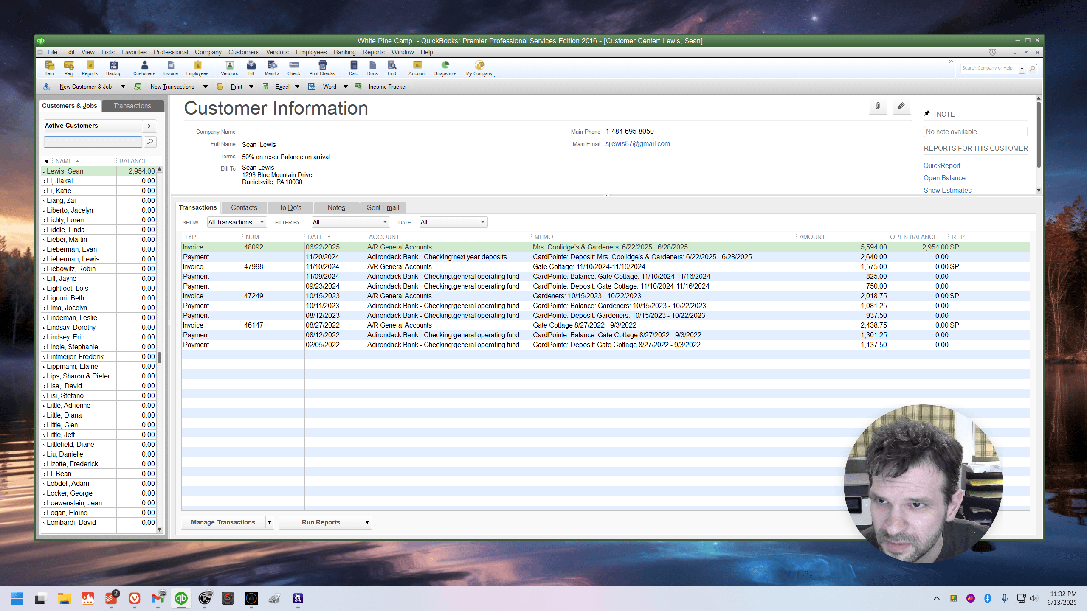1087x611 pixels.
Task: Open the Notes tab
Action: [x=336, y=207]
